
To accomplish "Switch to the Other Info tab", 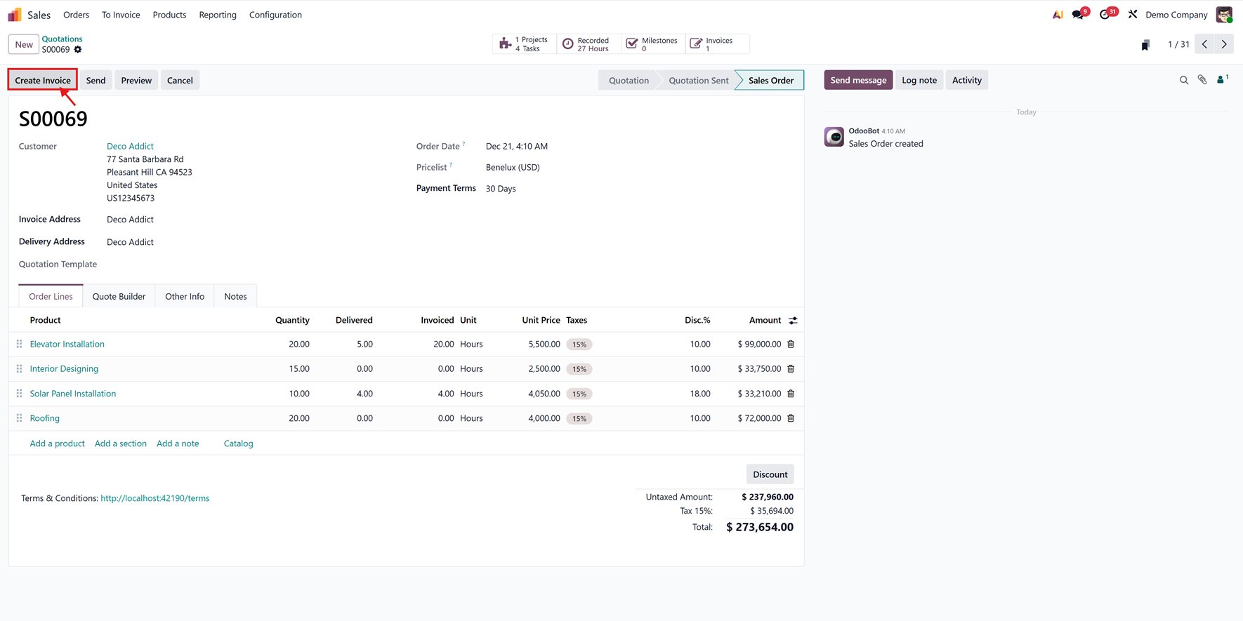I will tap(185, 296).
